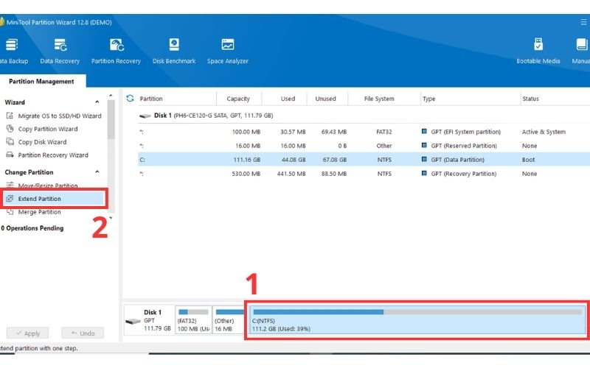
Task: Choose Move/Resize Partition
Action: (x=48, y=185)
